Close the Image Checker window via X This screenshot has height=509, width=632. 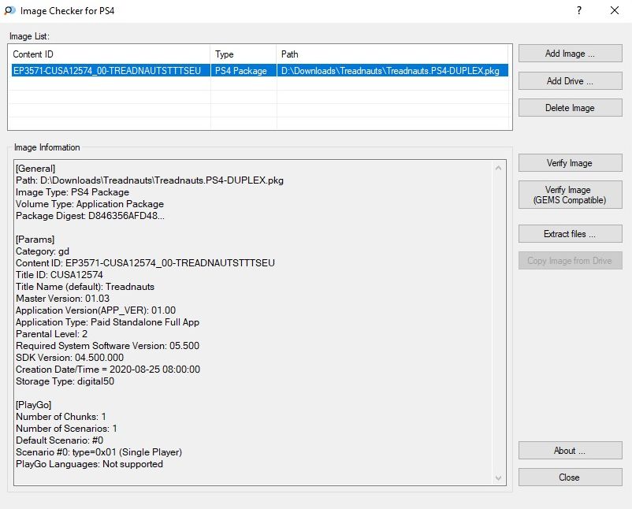615,11
